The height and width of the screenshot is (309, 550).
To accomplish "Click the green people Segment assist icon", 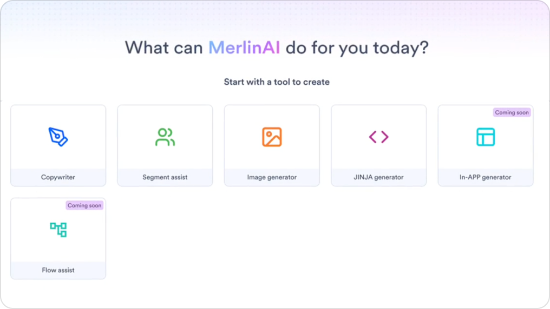I will pyautogui.click(x=165, y=137).
